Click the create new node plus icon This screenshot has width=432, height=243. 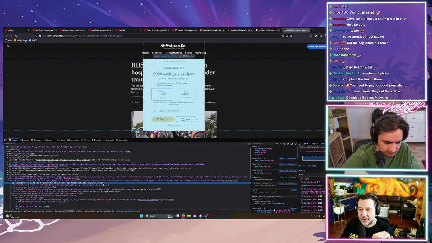[x=245, y=144]
